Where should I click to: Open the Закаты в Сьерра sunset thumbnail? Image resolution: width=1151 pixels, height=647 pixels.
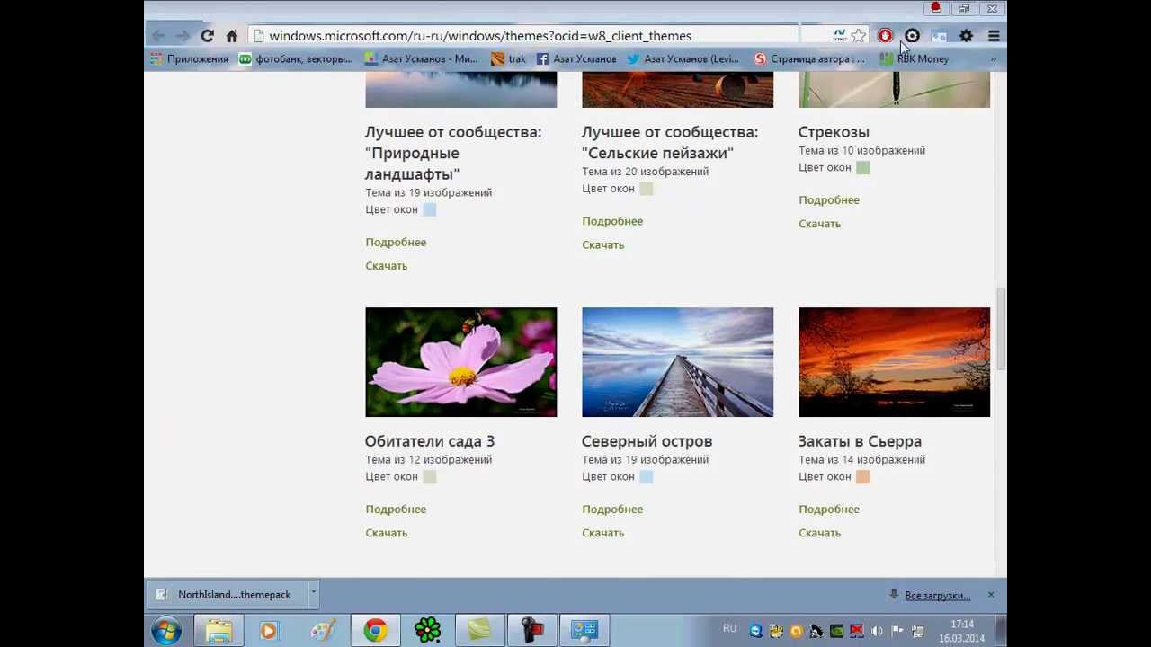click(x=894, y=362)
